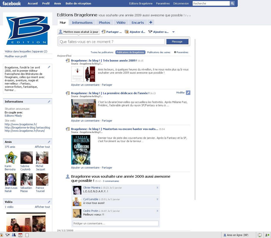Click Mettre mon statut à jour
Screen dimensions: 271x238
coord(79,32)
